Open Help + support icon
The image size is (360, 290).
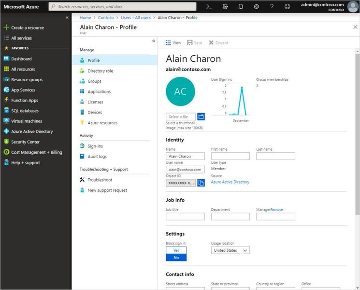tap(6, 162)
